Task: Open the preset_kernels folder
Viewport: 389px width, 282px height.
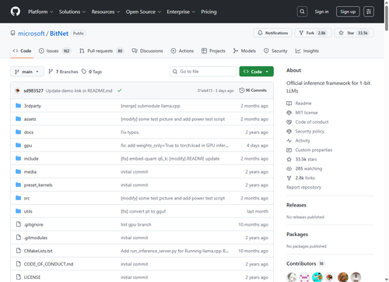Action: [x=38, y=185]
